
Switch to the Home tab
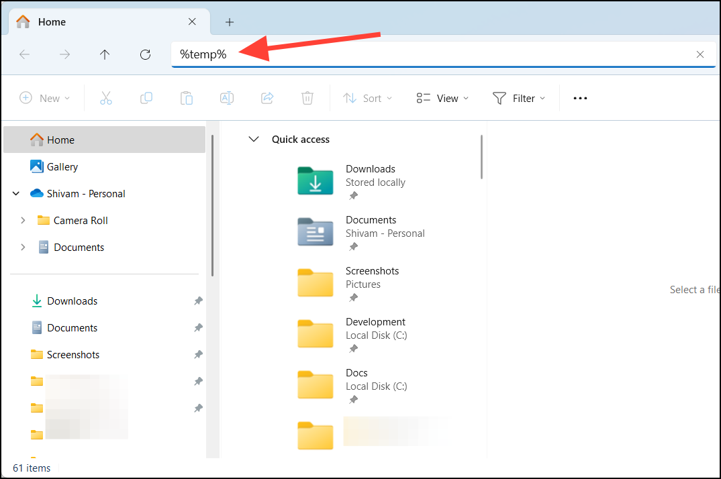(x=52, y=21)
